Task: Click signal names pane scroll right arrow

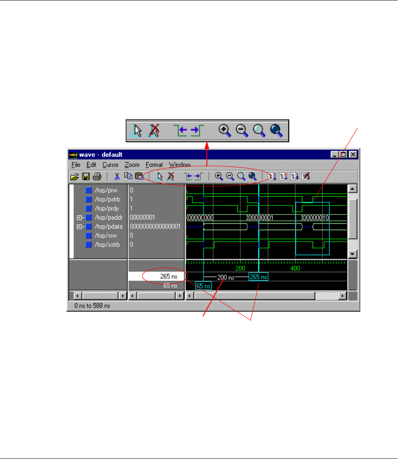Action: click(x=123, y=296)
